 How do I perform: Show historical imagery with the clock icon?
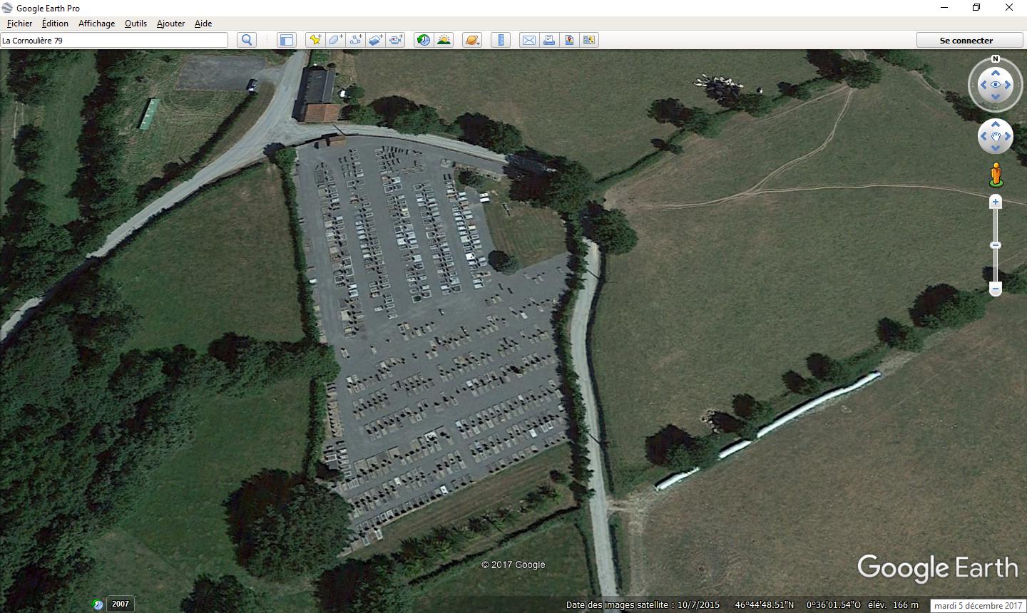click(424, 40)
